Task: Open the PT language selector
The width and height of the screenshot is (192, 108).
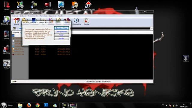Action: click(163, 105)
